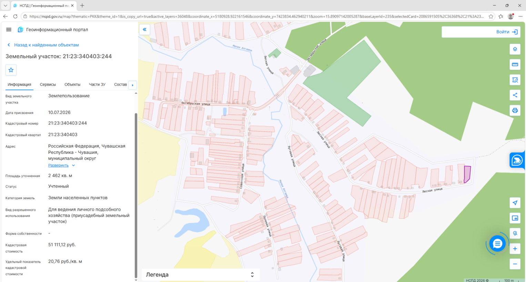Zoom in on the map

[x=515, y=249]
